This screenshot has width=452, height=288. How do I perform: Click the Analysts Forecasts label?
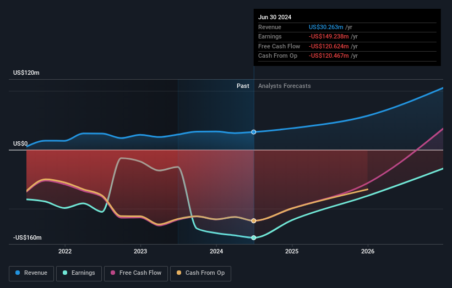coord(285,86)
